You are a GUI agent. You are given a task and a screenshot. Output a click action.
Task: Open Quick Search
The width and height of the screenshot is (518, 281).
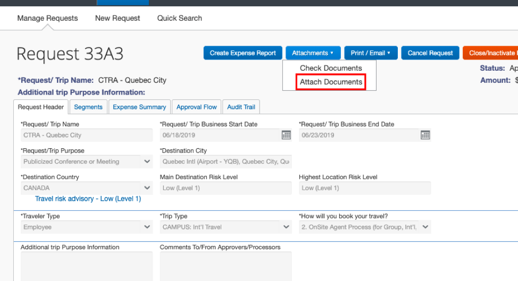[x=179, y=18]
